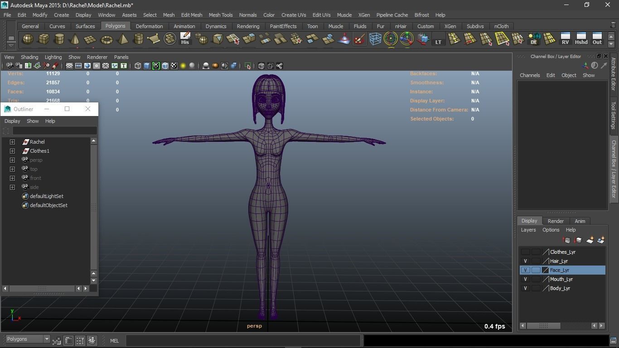Click the His delete-history shelf button
This screenshot has height=348, width=619.
pyautogui.click(x=185, y=39)
